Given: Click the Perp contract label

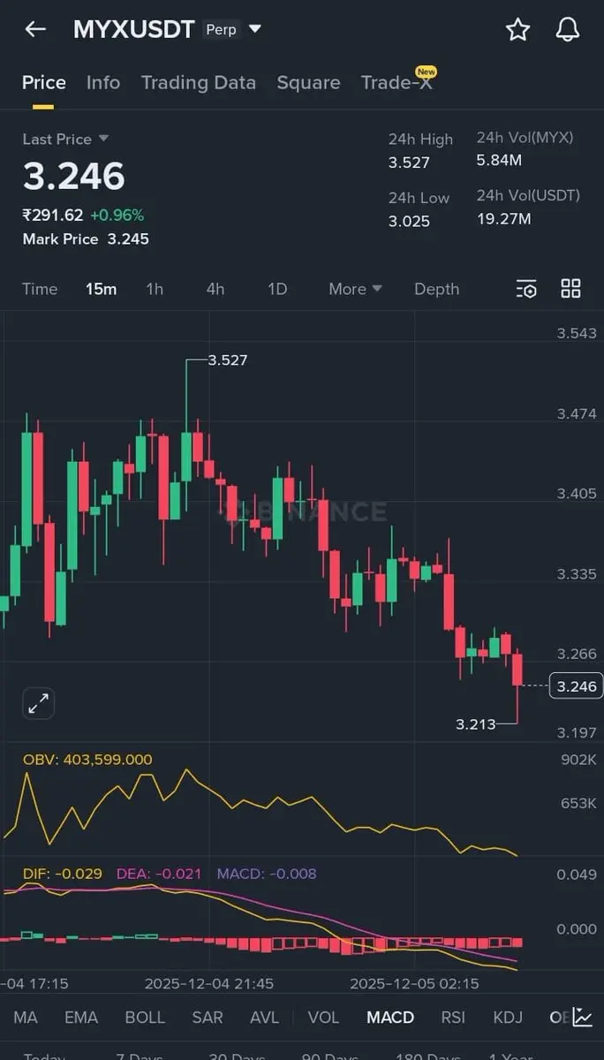Looking at the screenshot, I should [221, 29].
